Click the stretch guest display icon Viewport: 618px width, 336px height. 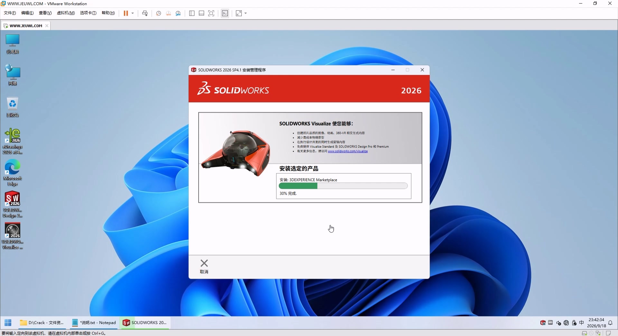click(239, 13)
